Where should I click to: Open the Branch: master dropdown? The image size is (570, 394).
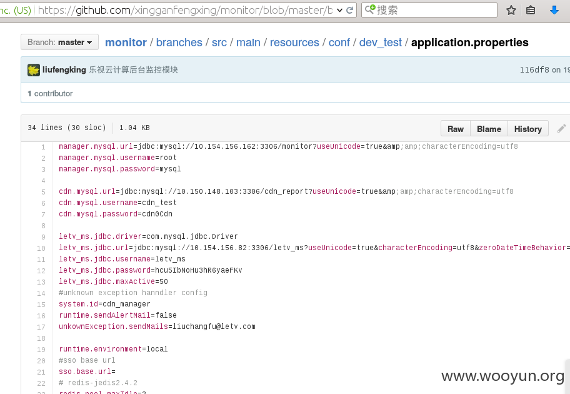[x=59, y=42]
